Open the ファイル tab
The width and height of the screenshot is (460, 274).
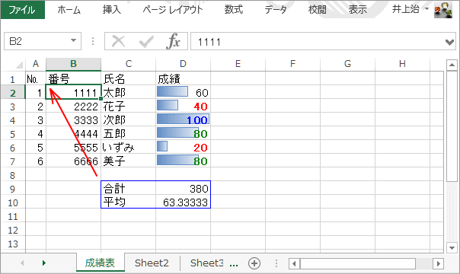pos(23,10)
